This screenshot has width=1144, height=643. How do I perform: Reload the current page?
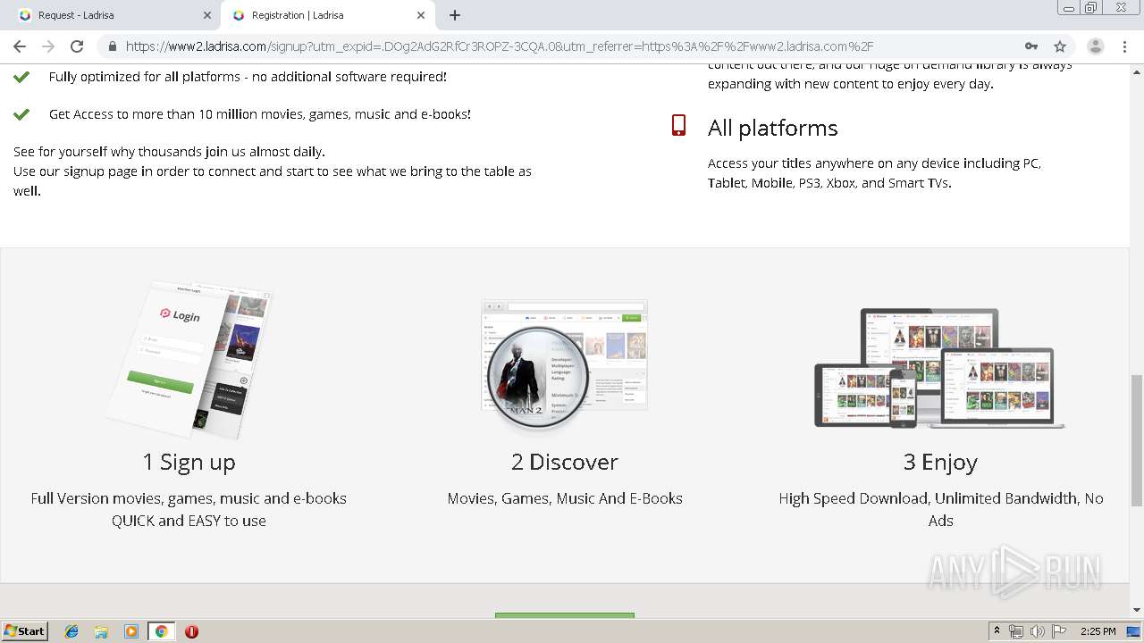(77, 46)
